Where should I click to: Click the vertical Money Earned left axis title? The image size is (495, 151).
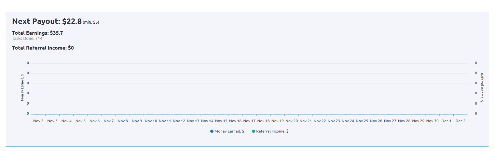tap(22, 87)
